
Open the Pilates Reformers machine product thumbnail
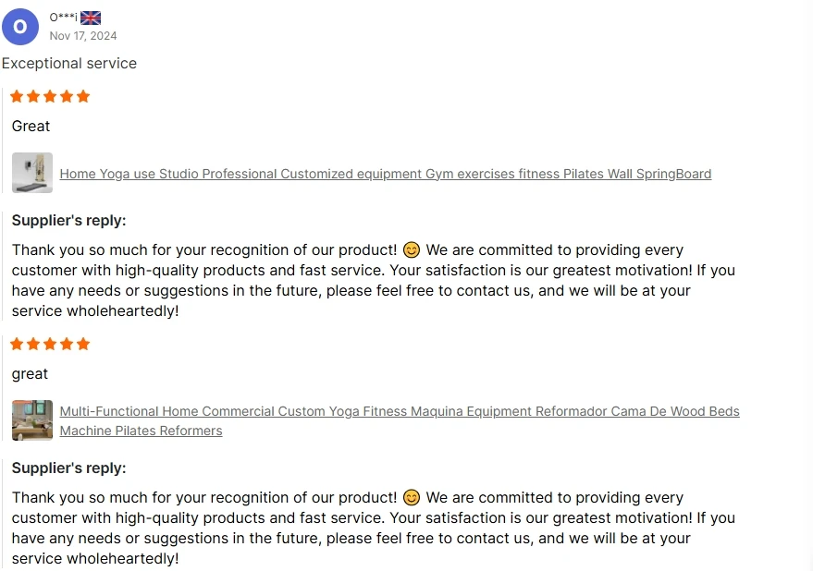pos(32,420)
